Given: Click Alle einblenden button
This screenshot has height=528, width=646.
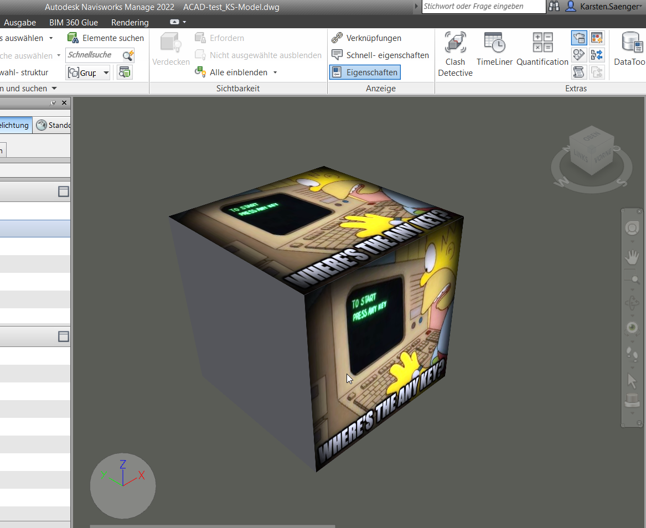Looking at the screenshot, I should coord(231,72).
